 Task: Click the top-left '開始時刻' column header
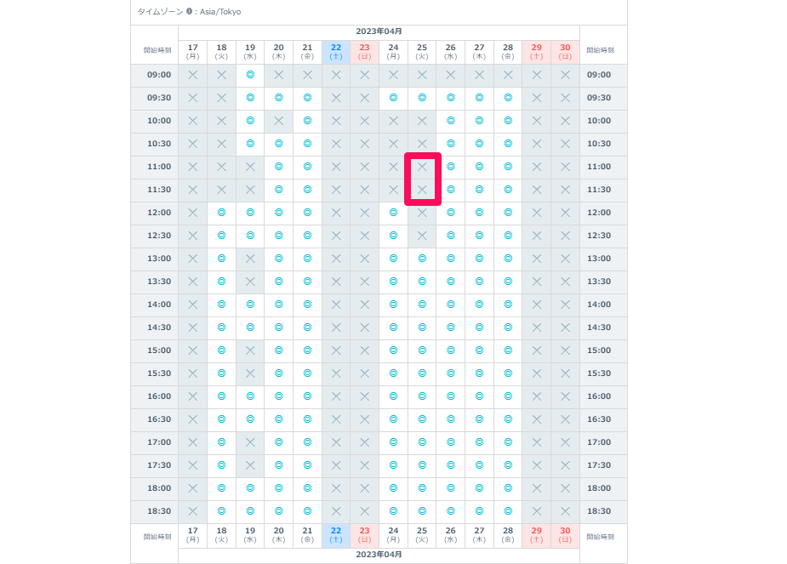pos(157,50)
